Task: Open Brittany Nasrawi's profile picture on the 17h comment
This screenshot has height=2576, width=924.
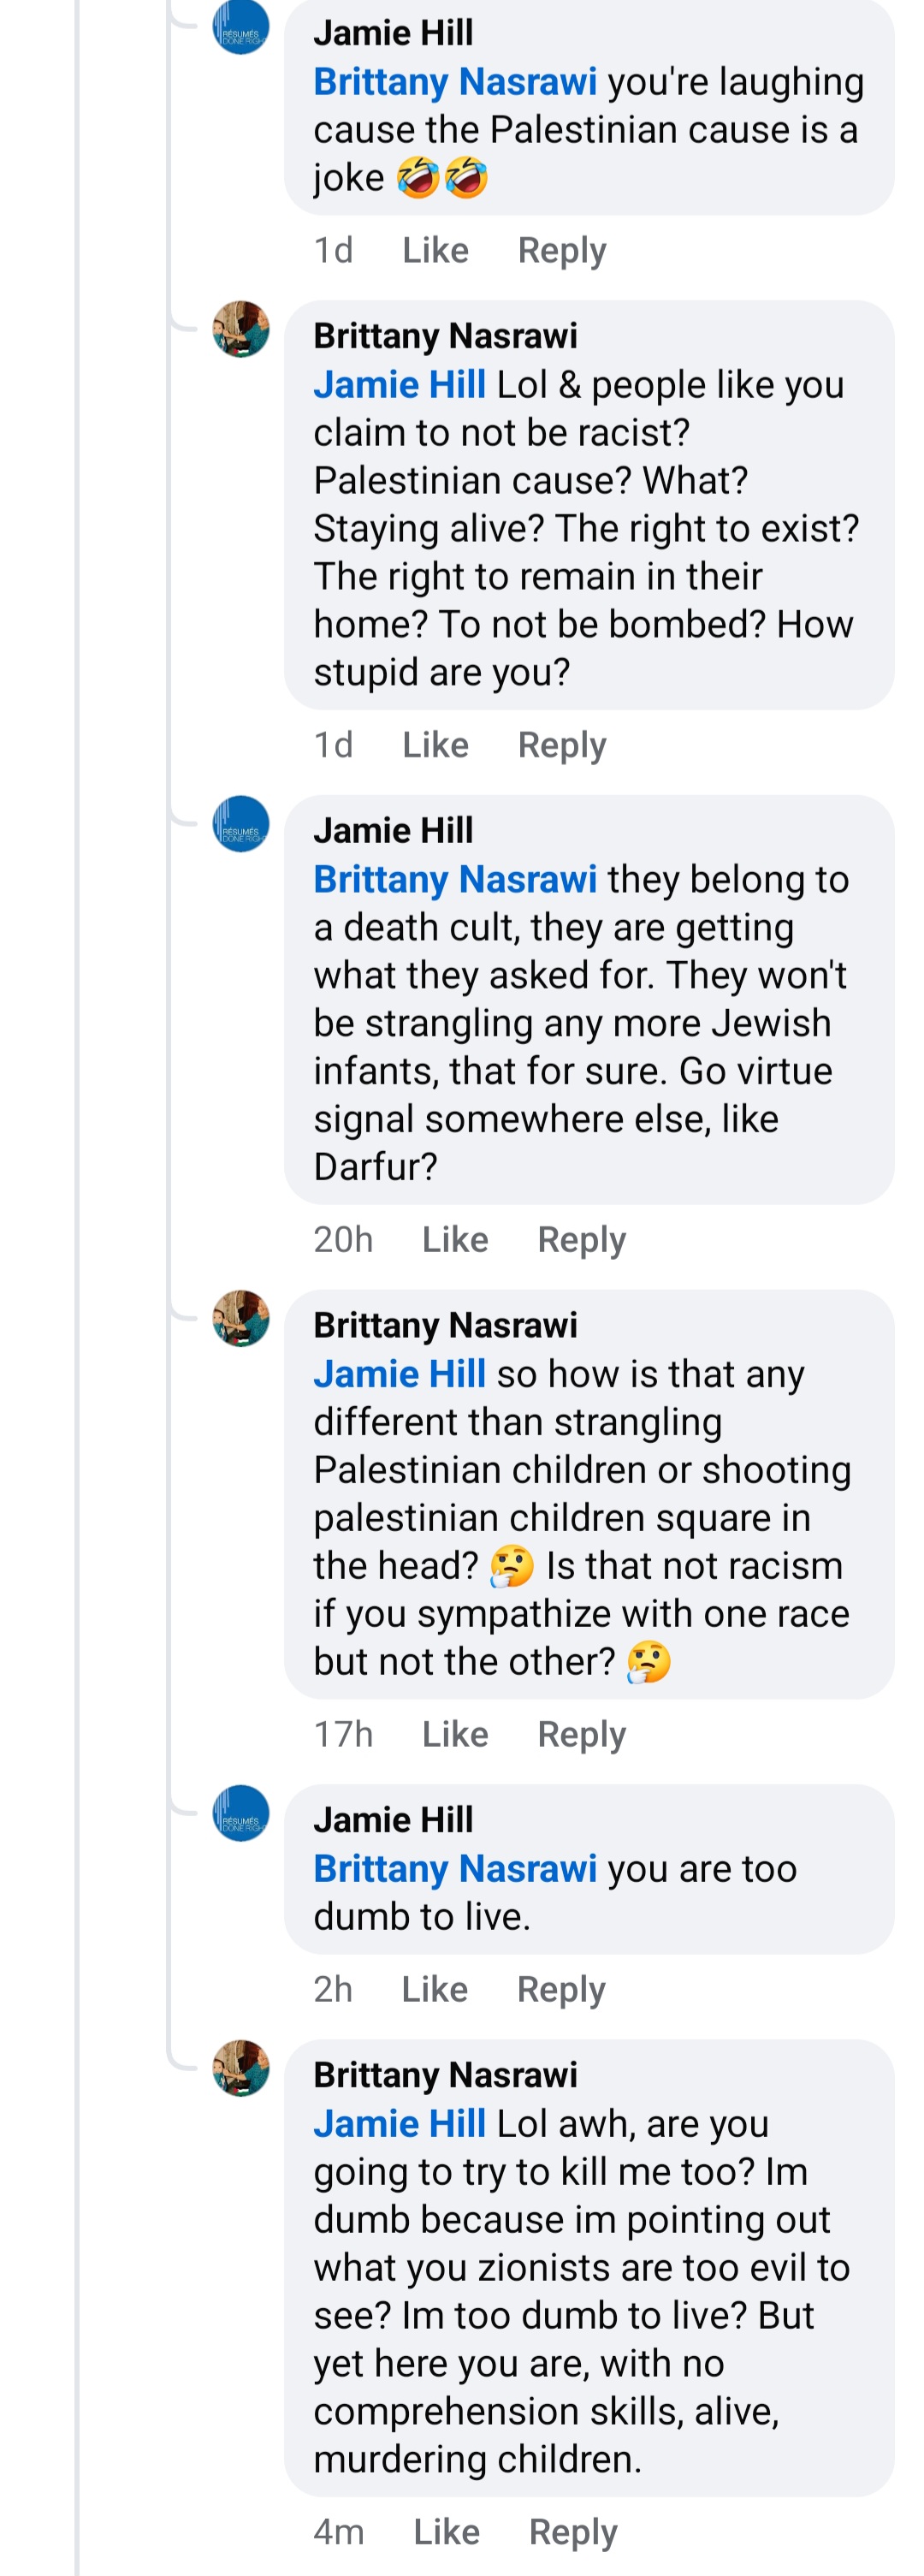Action: (241, 1318)
